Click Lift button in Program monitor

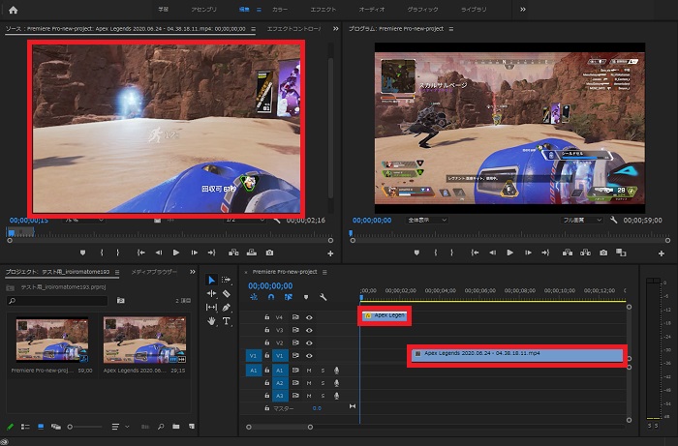[568, 253]
